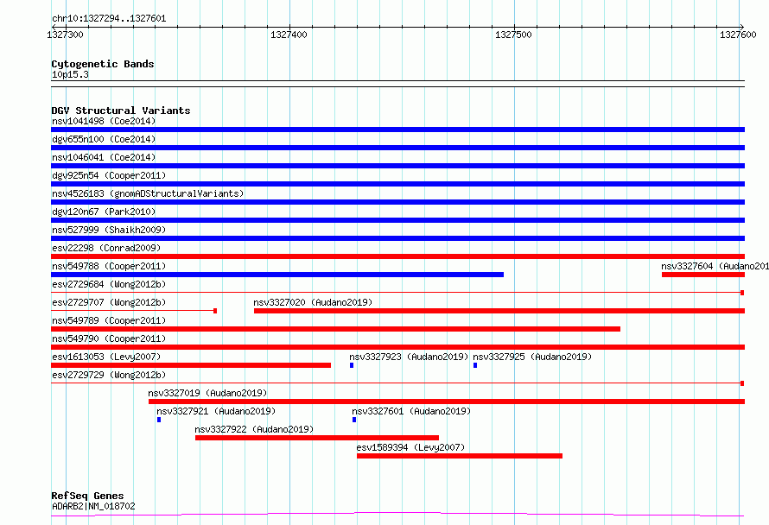This screenshot has width=769, height=525.
Task: Open esv22298 (Conrad2009) variant label
Action: coord(106,248)
